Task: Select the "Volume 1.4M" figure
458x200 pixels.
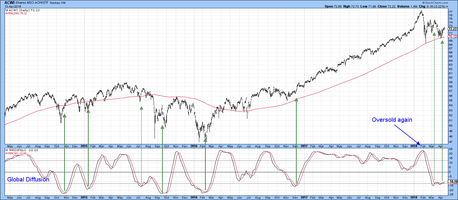Action: coord(408,6)
